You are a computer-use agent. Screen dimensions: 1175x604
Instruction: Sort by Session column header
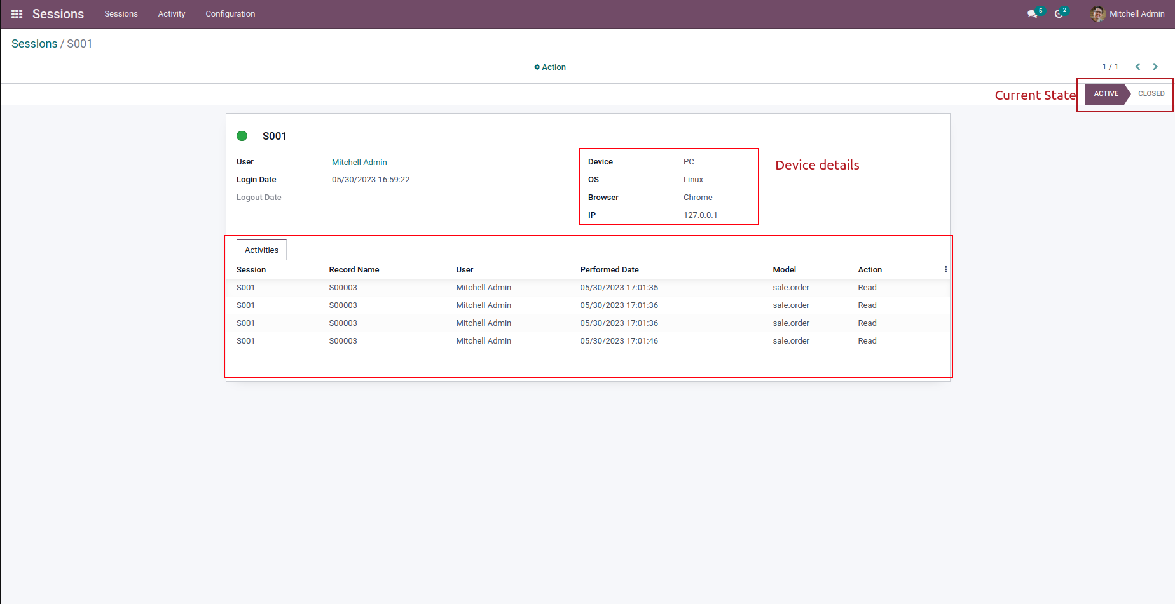pos(251,270)
